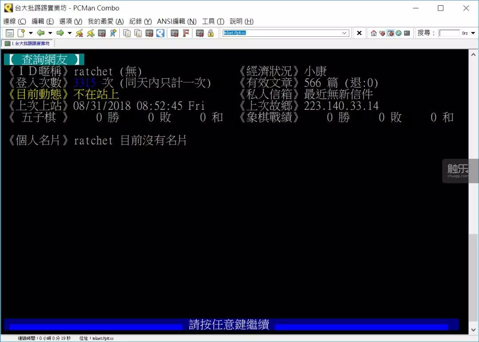Open the back arrow history dropdown

tap(50, 33)
